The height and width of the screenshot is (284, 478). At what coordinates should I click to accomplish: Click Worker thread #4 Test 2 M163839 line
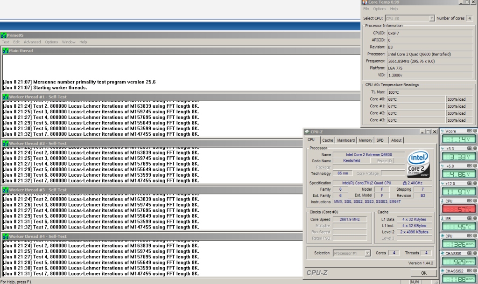(101, 246)
